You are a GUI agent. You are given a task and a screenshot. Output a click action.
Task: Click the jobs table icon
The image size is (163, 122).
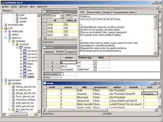click(25, 71)
